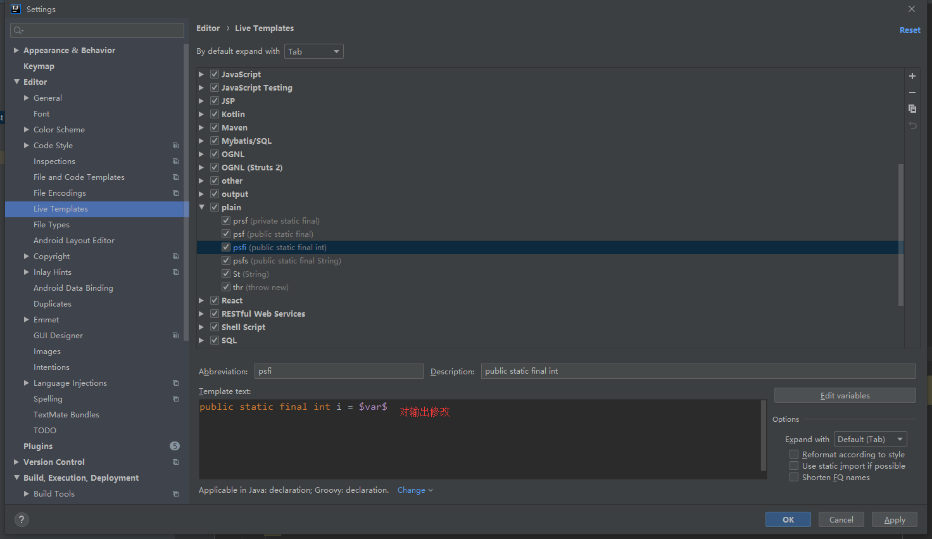Image resolution: width=932 pixels, height=539 pixels.
Task: Click the project-level icon beside Version Control
Action: click(x=176, y=462)
